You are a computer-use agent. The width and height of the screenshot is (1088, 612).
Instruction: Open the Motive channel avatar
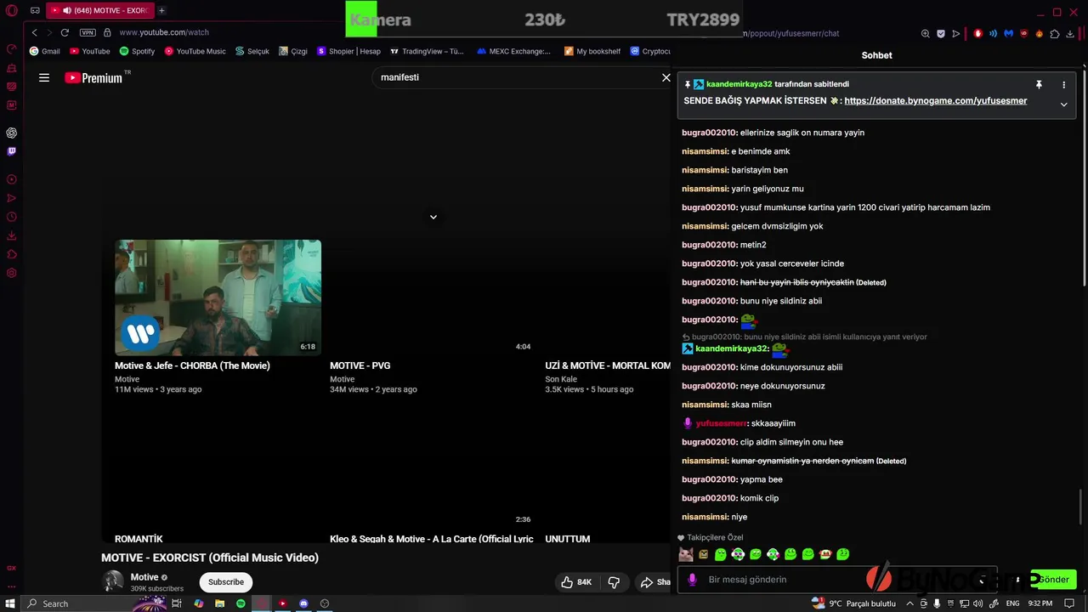coord(112,581)
